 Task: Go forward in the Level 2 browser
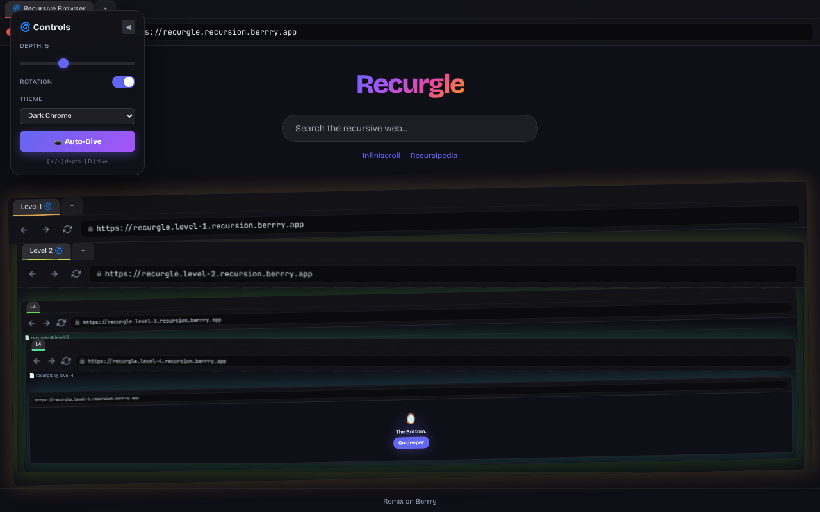tap(54, 274)
